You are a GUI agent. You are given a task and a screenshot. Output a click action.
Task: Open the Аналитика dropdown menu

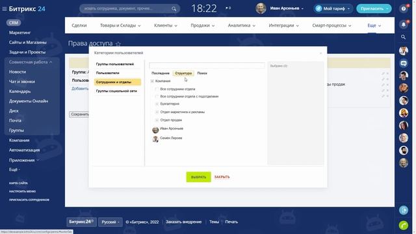pos(241,25)
